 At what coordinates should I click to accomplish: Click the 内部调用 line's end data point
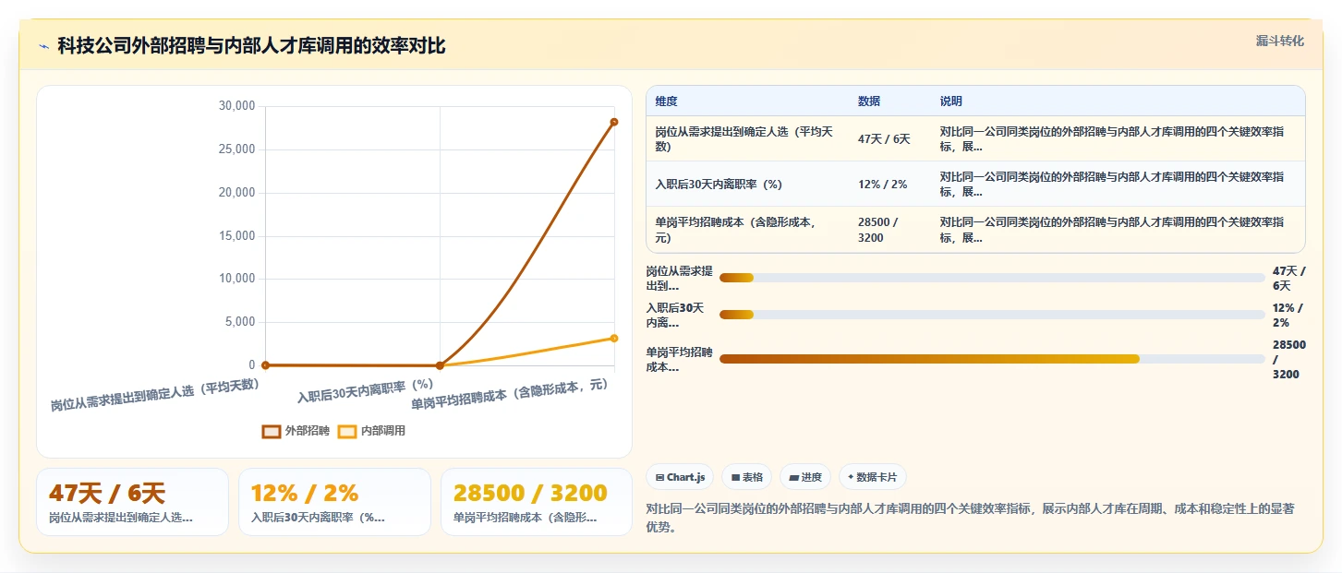coord(614,338)
